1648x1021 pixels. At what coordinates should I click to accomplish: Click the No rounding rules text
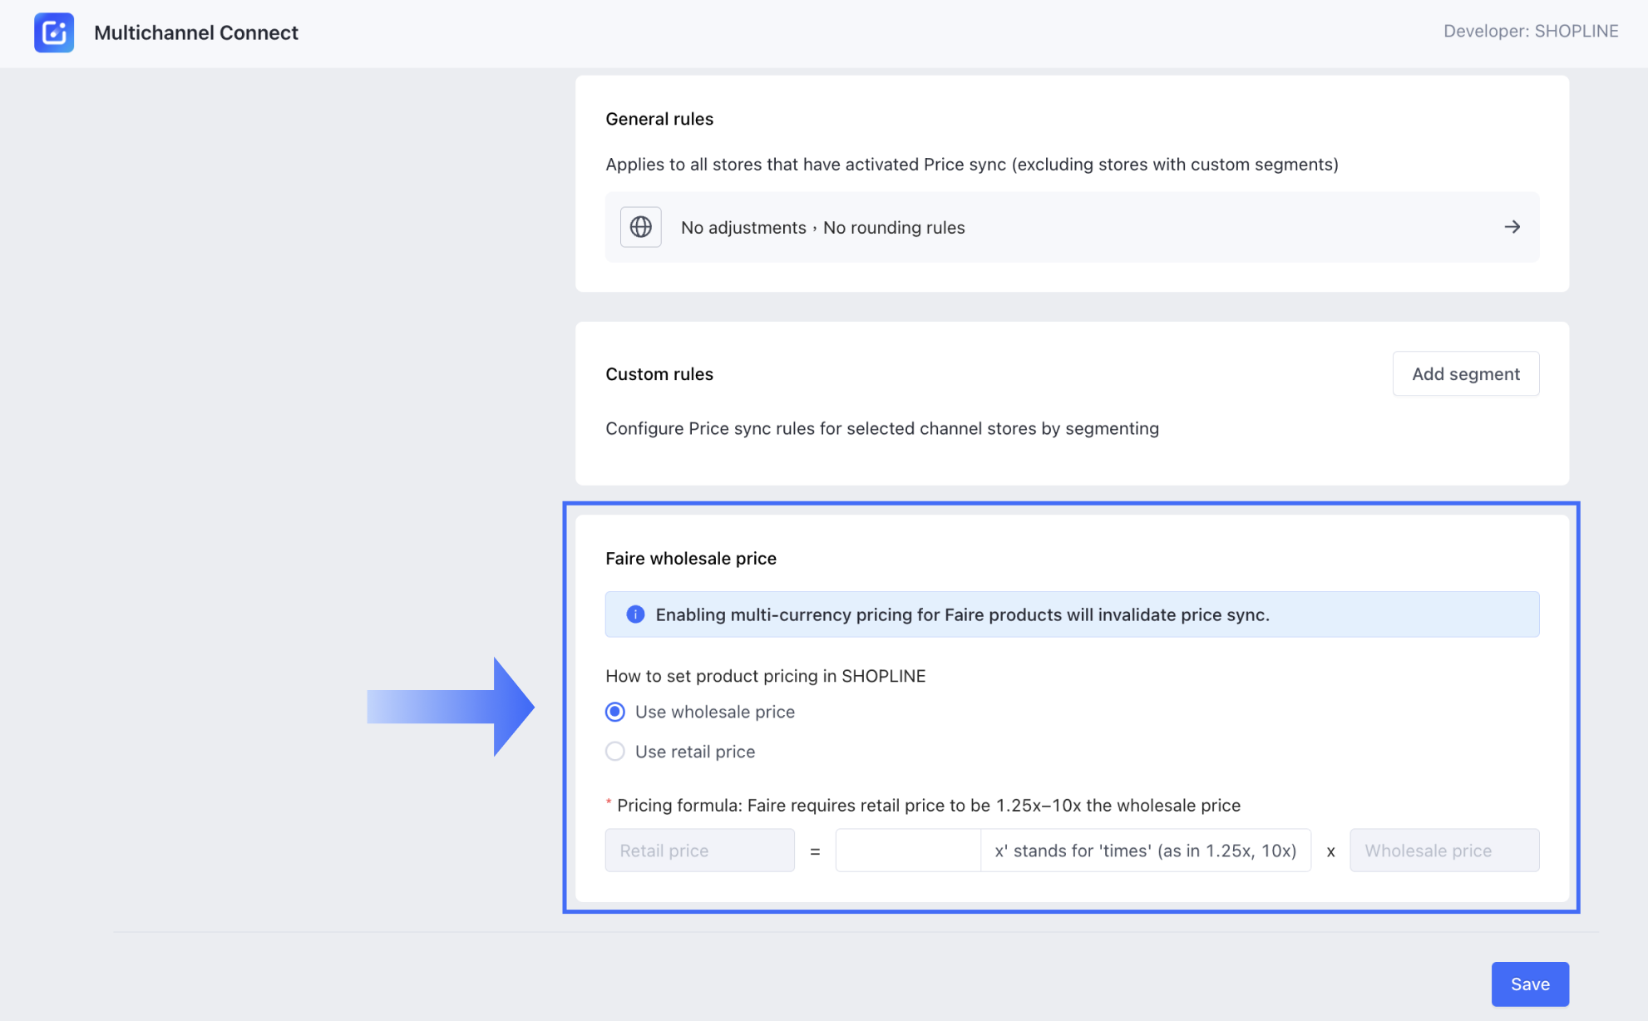coord(893,228)
